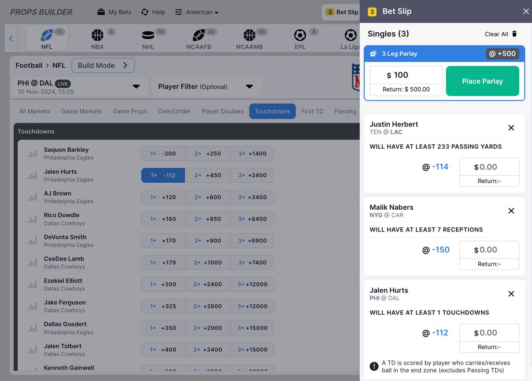Click the Bet Slip button in header
Image resolution: width=532 pixels, height=381 pixels.
pyautogui.click(x=341, y=12)
